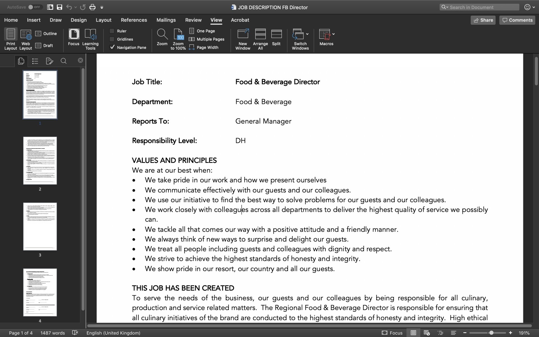Split the document window
Viewport: 539px width, 337px height.
276,37
